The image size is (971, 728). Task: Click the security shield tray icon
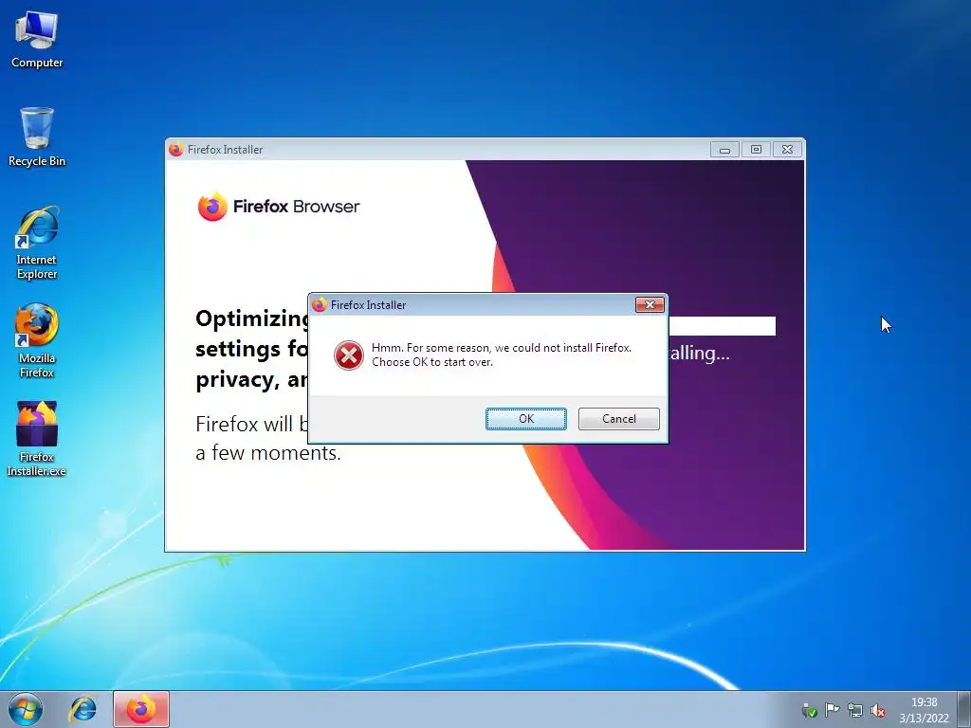[x=809, y=710]
